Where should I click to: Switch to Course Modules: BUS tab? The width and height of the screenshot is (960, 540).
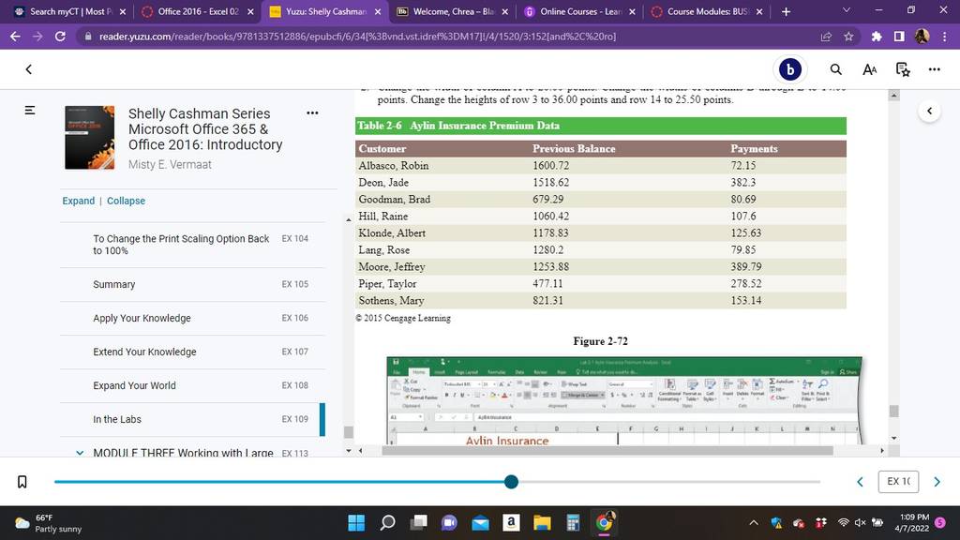[707, 11]
